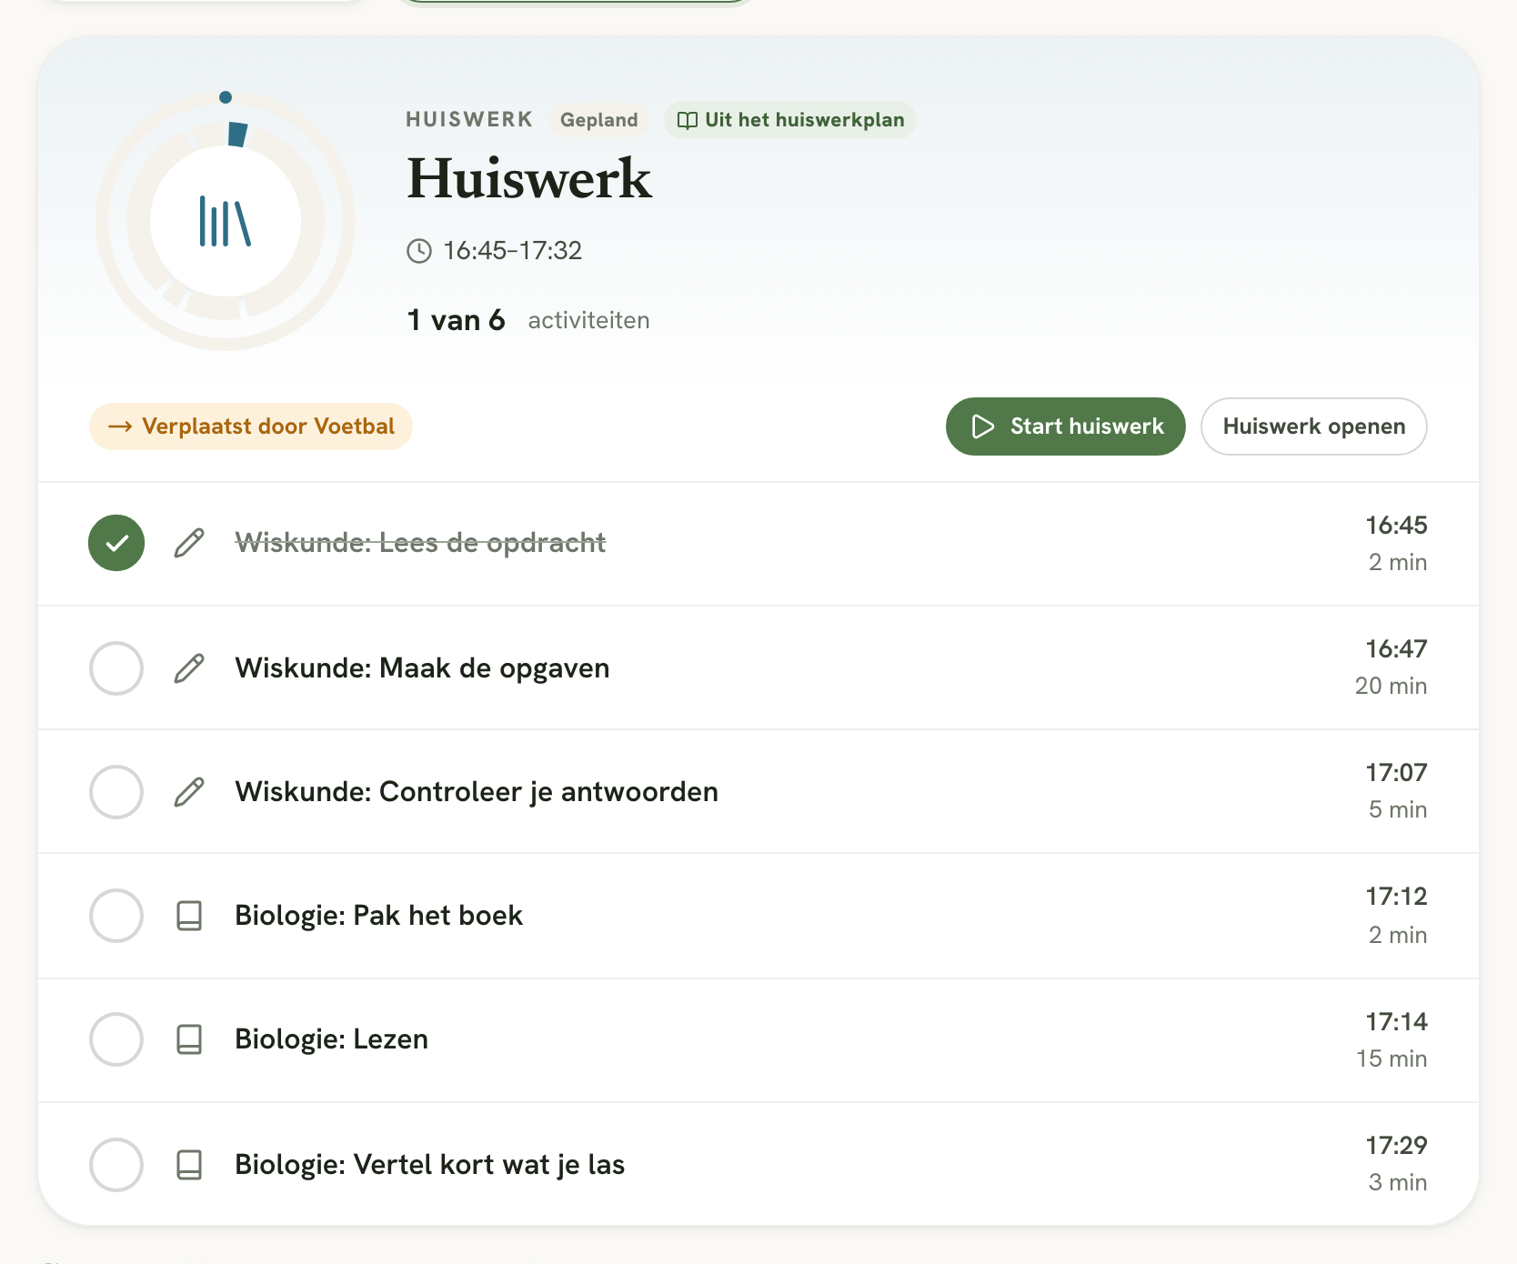
Task: Start the homework with Start huiswerk
Action: pos(1065,426)
